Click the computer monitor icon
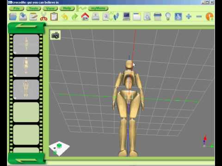The height and width of the screenshot is (166, 222). tap(127, 17)
